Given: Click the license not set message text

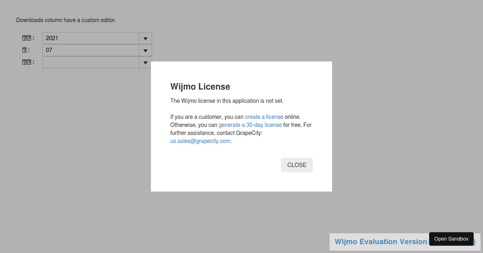Looking at the screenshot, I should tap(227, 101).
